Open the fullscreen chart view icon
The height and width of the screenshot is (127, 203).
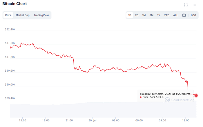click(x=186, y=5)
